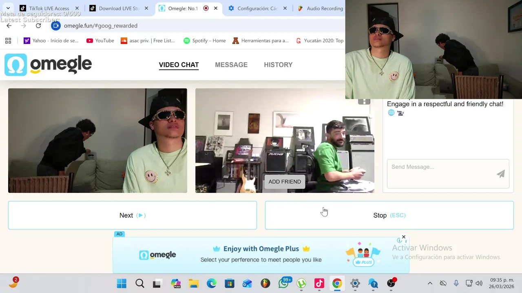
Task: Open the VIDEO CHAT section
Action: [179, 65]
